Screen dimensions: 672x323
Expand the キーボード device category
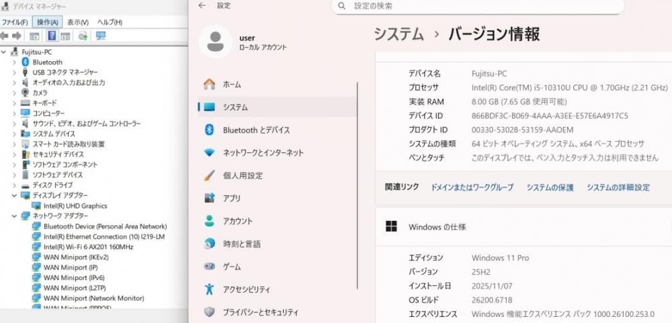coord(15,103)
